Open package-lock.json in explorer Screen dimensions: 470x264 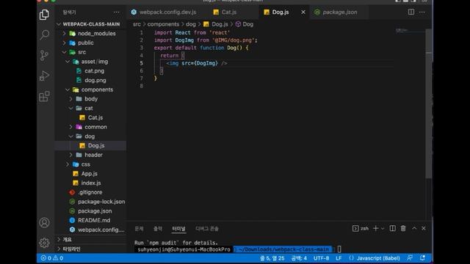click(x=90, y=202)
